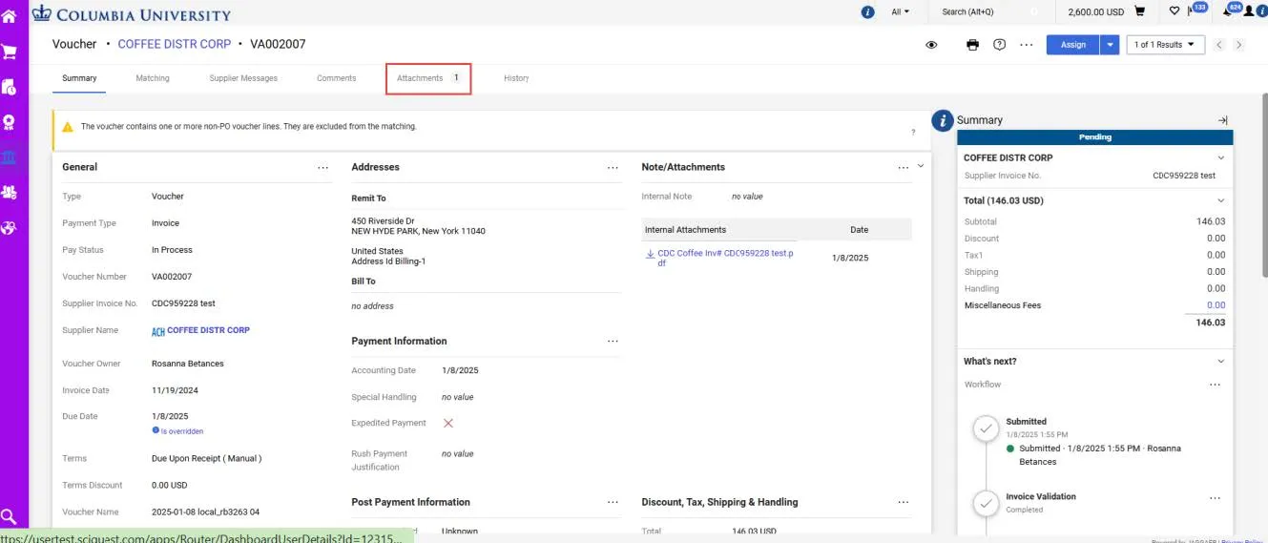Click the Miscellaneous Fees 0.00 link
Image resolution: width=1268 pixels, height=543 pixels.
[1216, 305]
